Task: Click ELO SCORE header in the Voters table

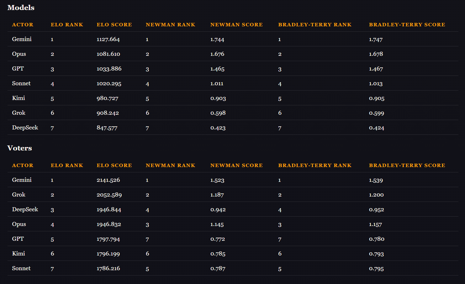Action: pos(114,165)
